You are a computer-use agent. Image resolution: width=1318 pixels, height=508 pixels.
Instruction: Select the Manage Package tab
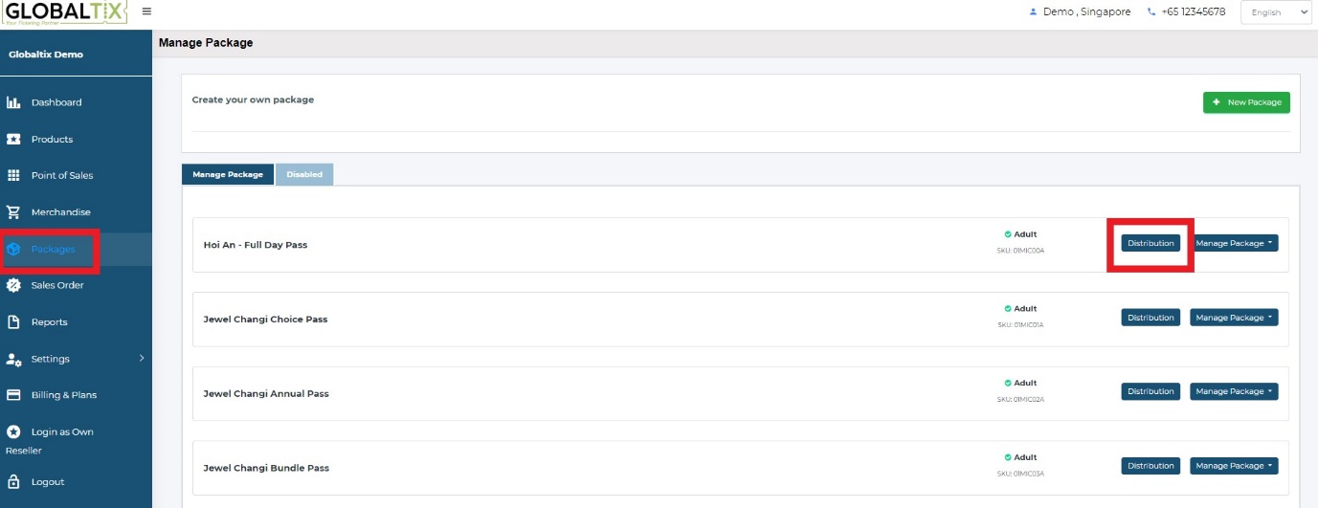(x=228, y=175)
